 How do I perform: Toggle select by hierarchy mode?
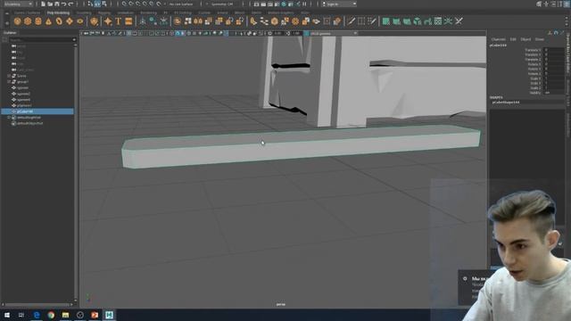click(x=91, y=4)
